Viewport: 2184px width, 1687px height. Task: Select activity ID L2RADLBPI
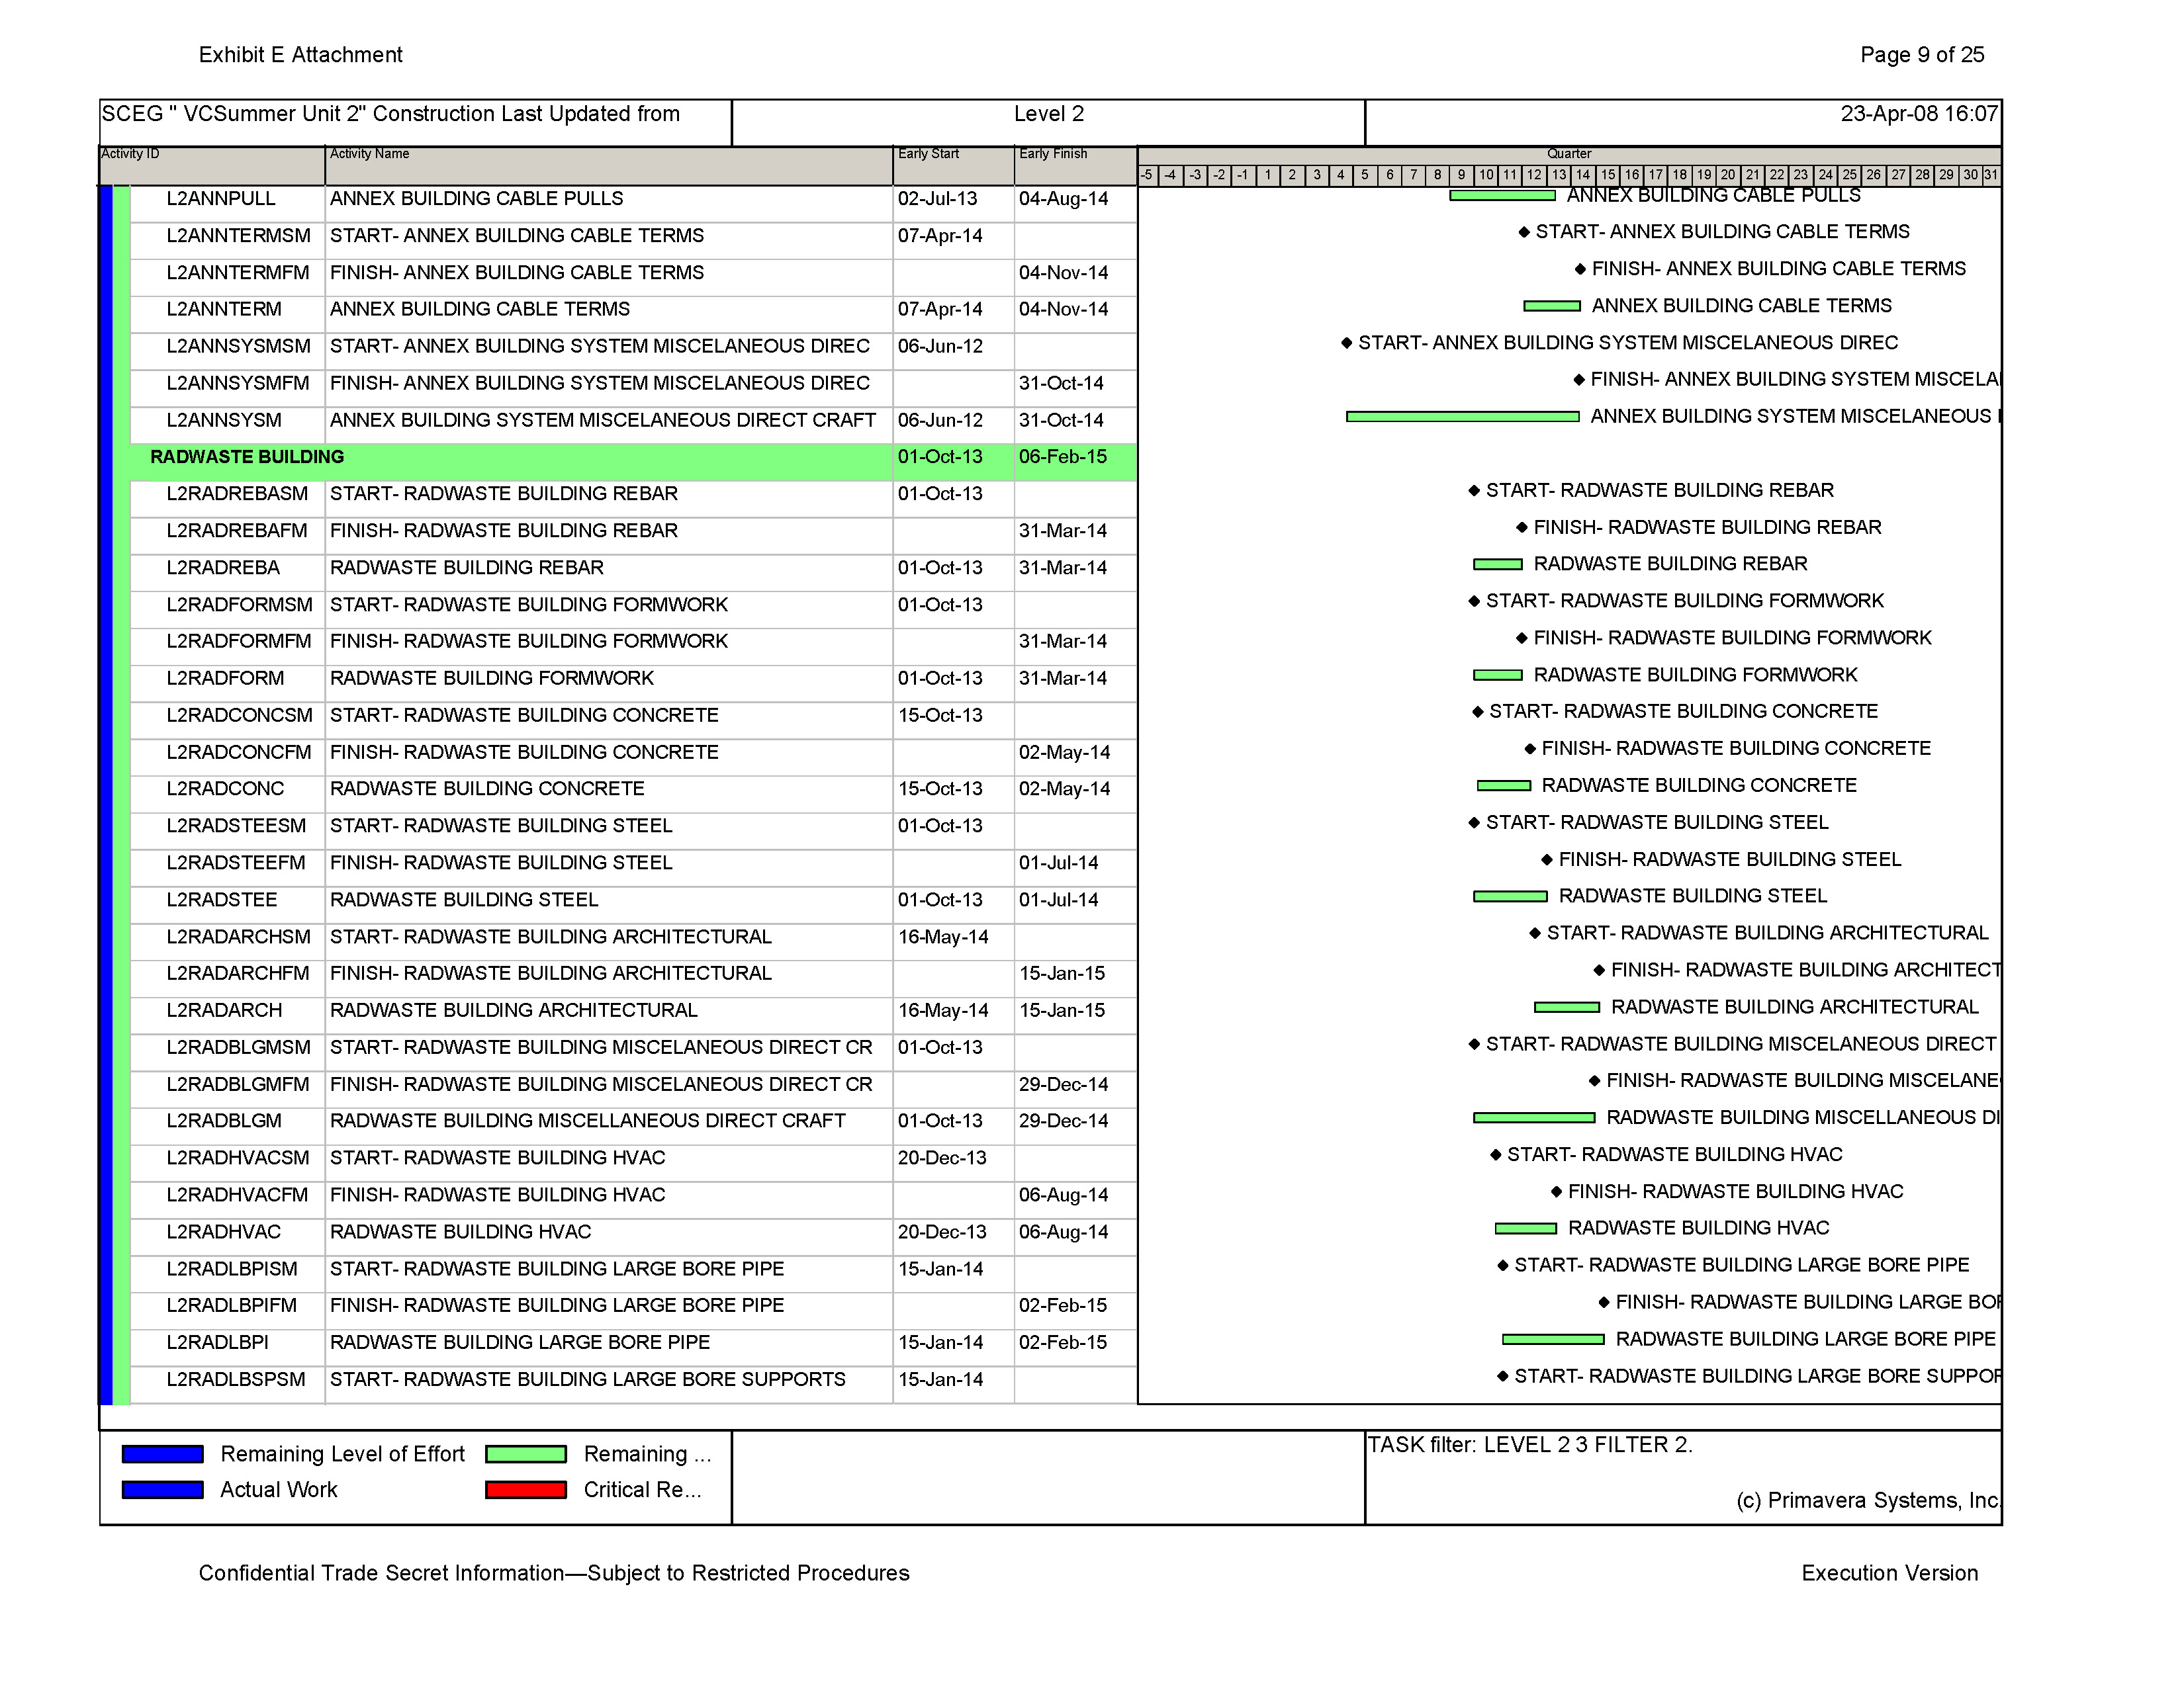[218, 1343]
